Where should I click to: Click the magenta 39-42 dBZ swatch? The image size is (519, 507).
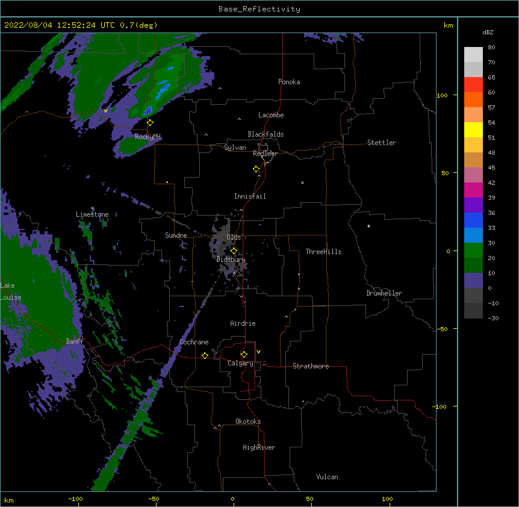tap(473, 190)
